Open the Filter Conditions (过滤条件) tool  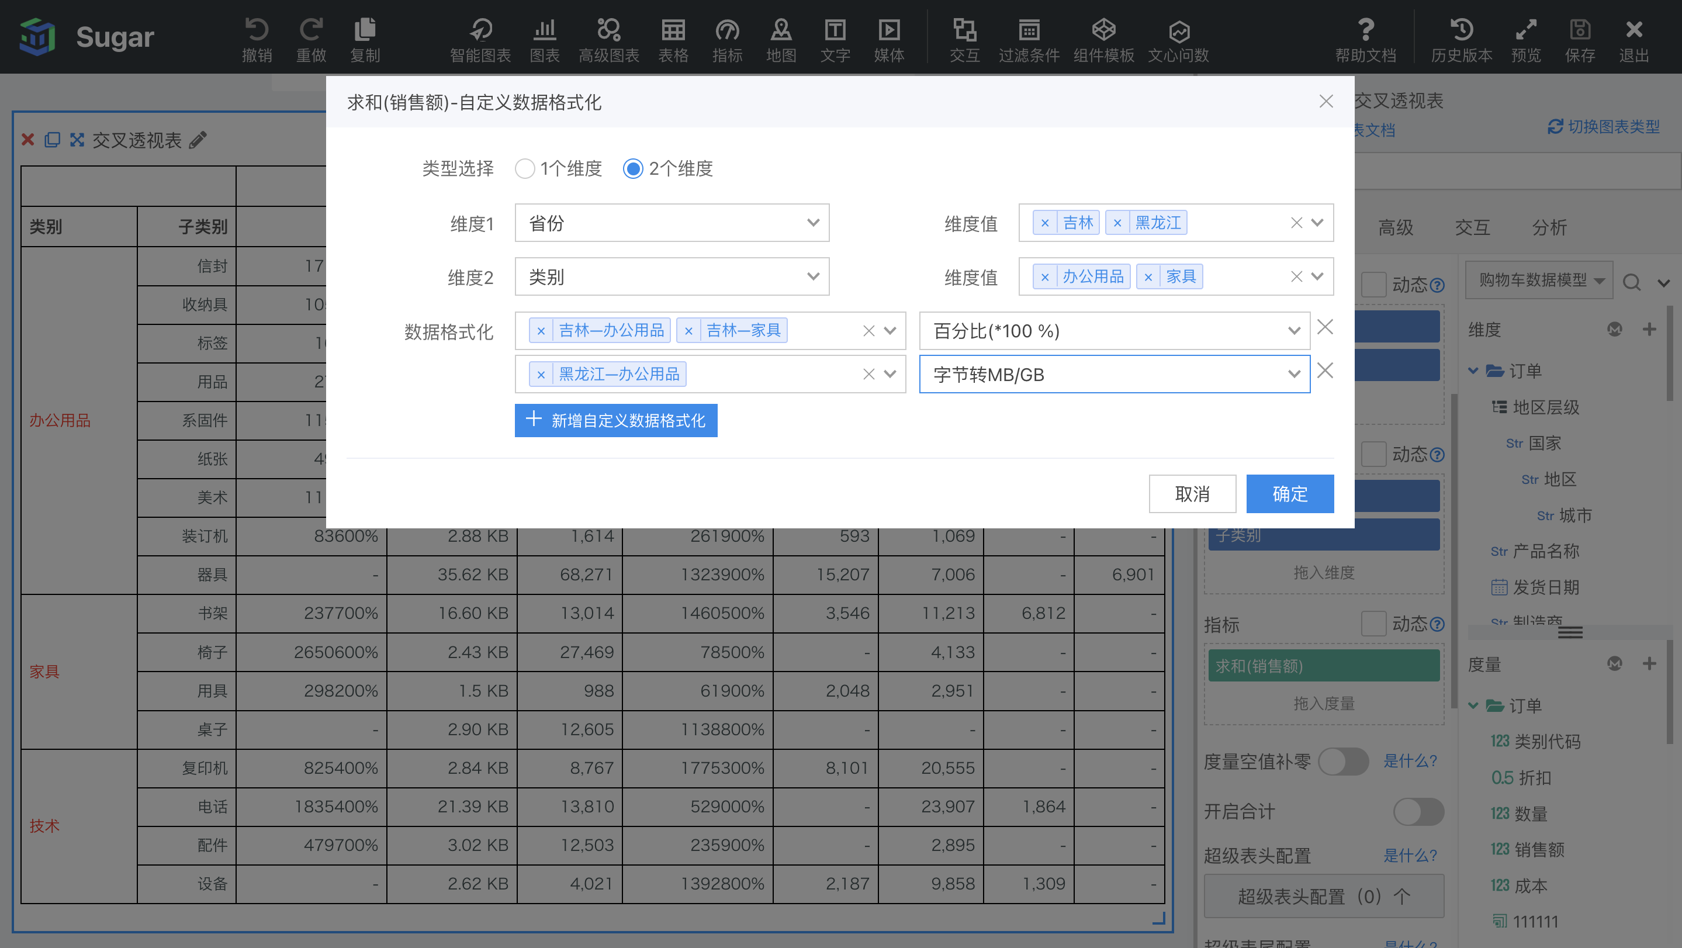tap(1029, 39)
